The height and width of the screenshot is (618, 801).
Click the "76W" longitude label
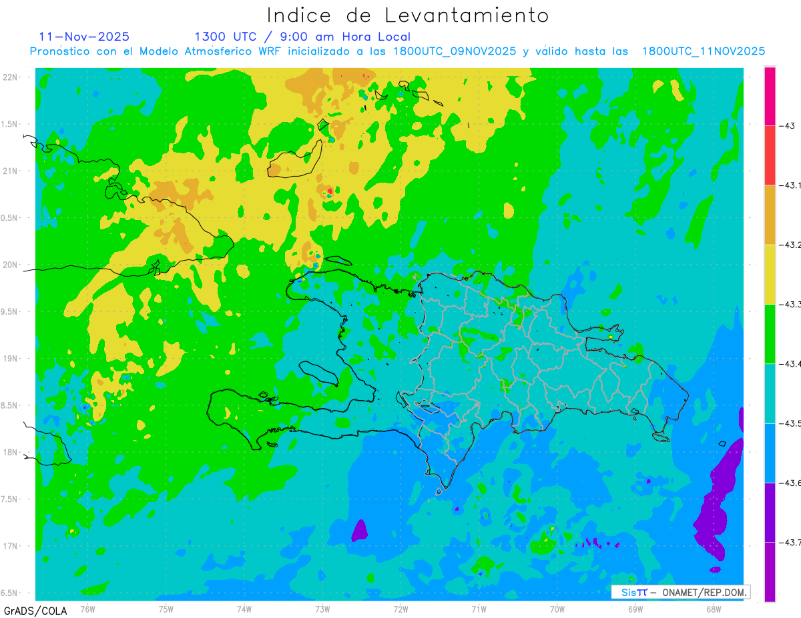(87, 608)
